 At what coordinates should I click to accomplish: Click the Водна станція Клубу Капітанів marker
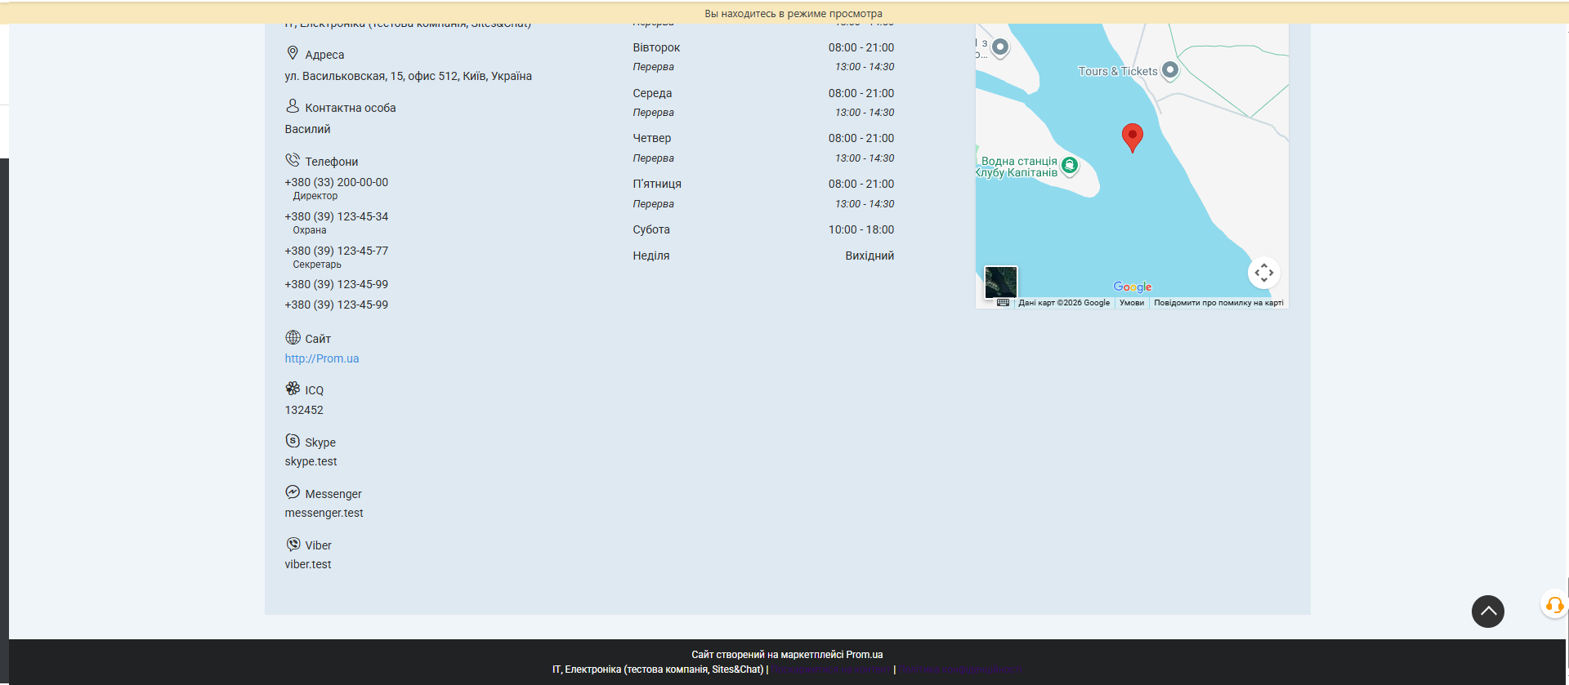tap(1069, 166)
